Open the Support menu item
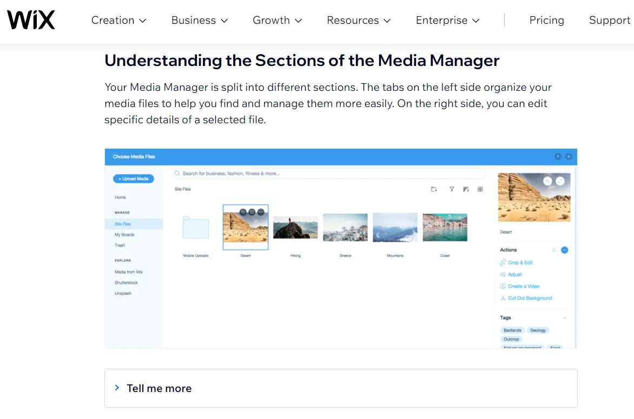 click(609, 21)
